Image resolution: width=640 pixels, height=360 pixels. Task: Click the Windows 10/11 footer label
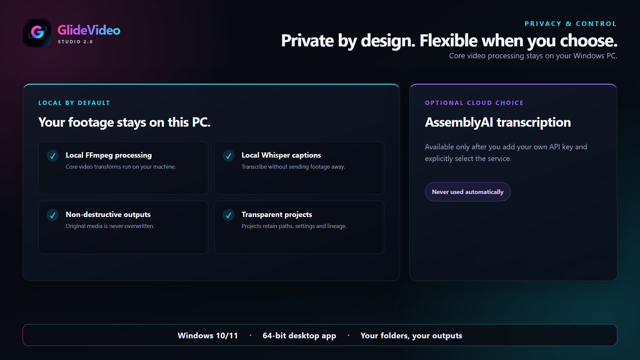(208, 335)
